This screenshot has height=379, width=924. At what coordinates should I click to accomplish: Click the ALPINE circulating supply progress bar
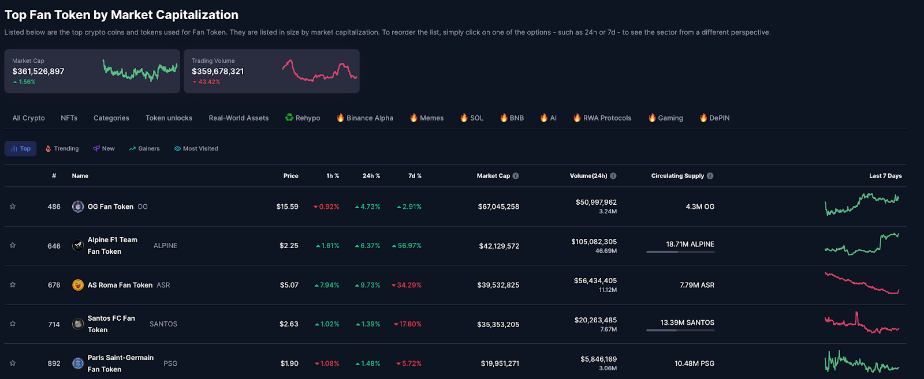tap(680, 252)
